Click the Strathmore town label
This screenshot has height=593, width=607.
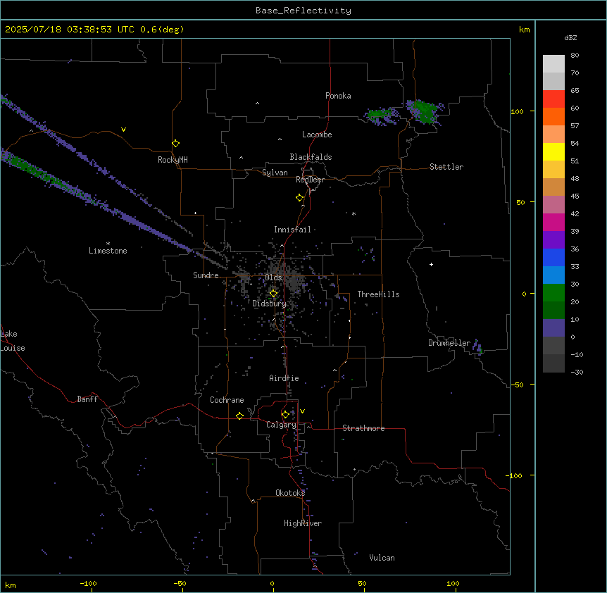pyautogui.click(x=363, y=428)
